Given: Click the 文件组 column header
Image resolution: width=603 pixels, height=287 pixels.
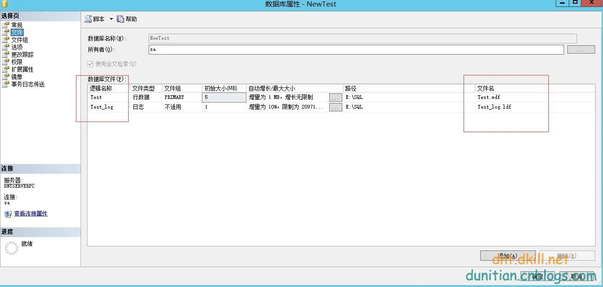Looking at the screenshot, I should (x=182, y=88).
